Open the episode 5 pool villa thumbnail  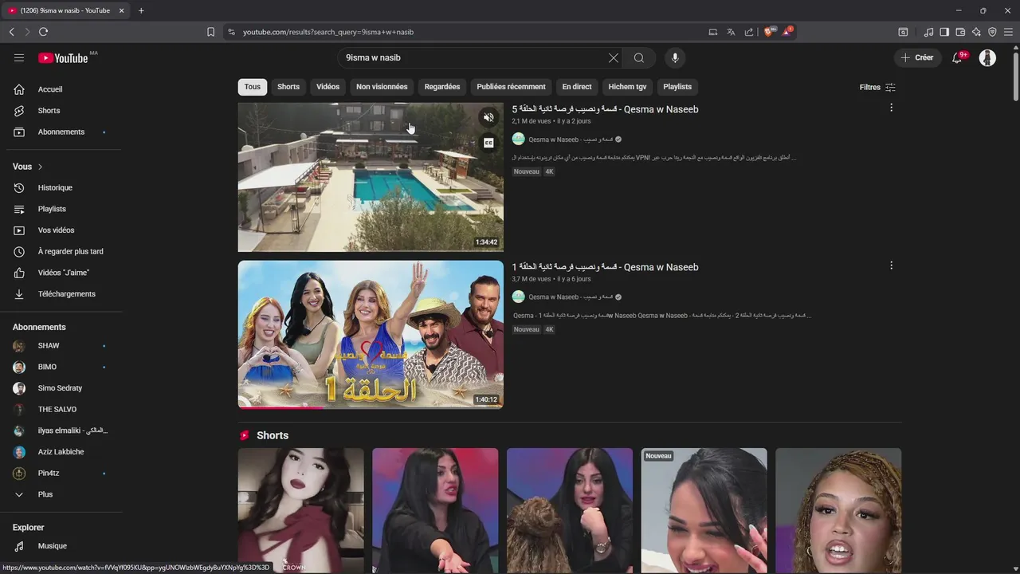(x=371, y=177)
